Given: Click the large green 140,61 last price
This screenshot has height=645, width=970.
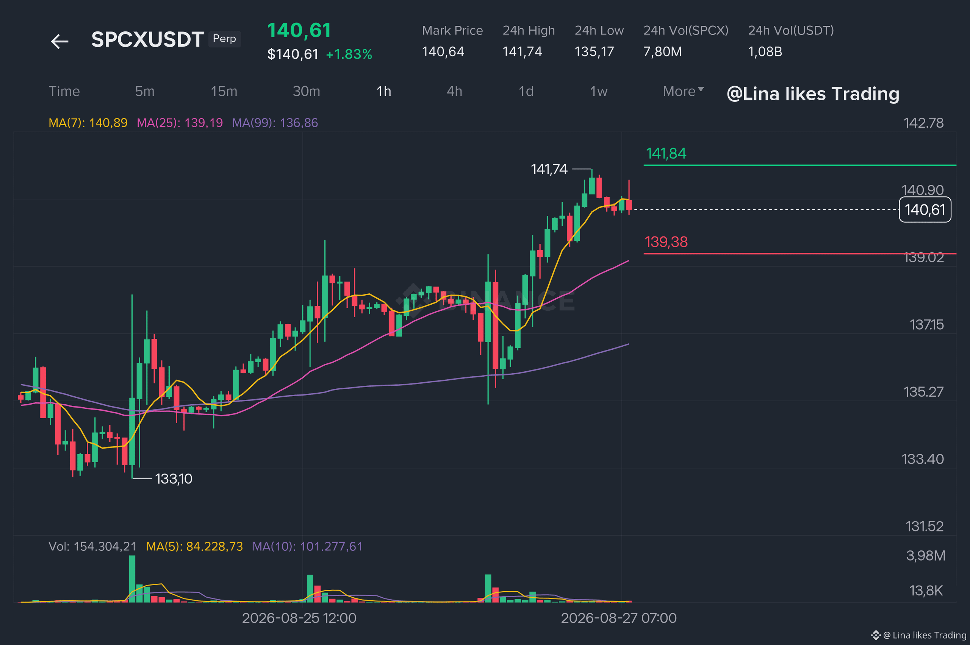Looking at the screenshot, I should [x=299, y=30].
